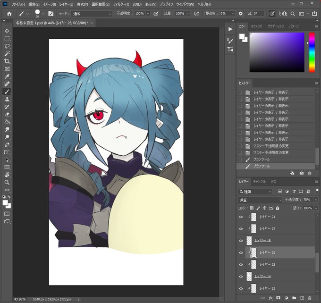Select the History Brush tool
This screenshot has width=321, height=303.
(x=7, y=107)
